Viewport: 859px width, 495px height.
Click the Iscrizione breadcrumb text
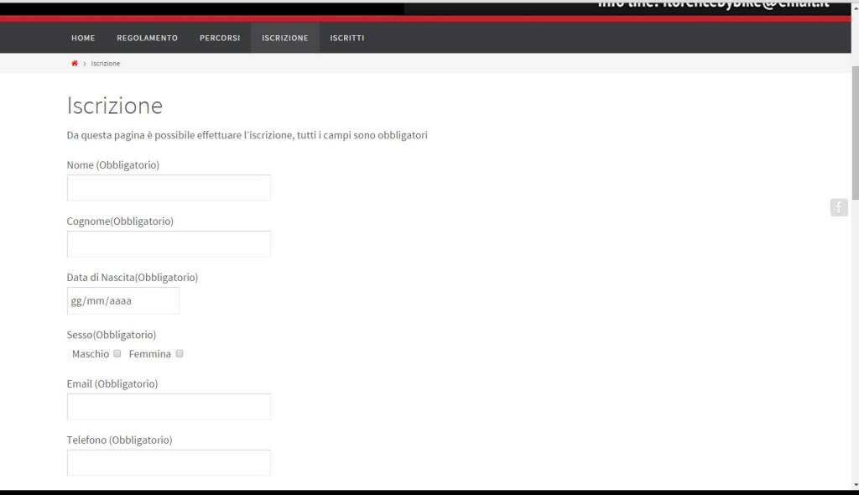105,64
